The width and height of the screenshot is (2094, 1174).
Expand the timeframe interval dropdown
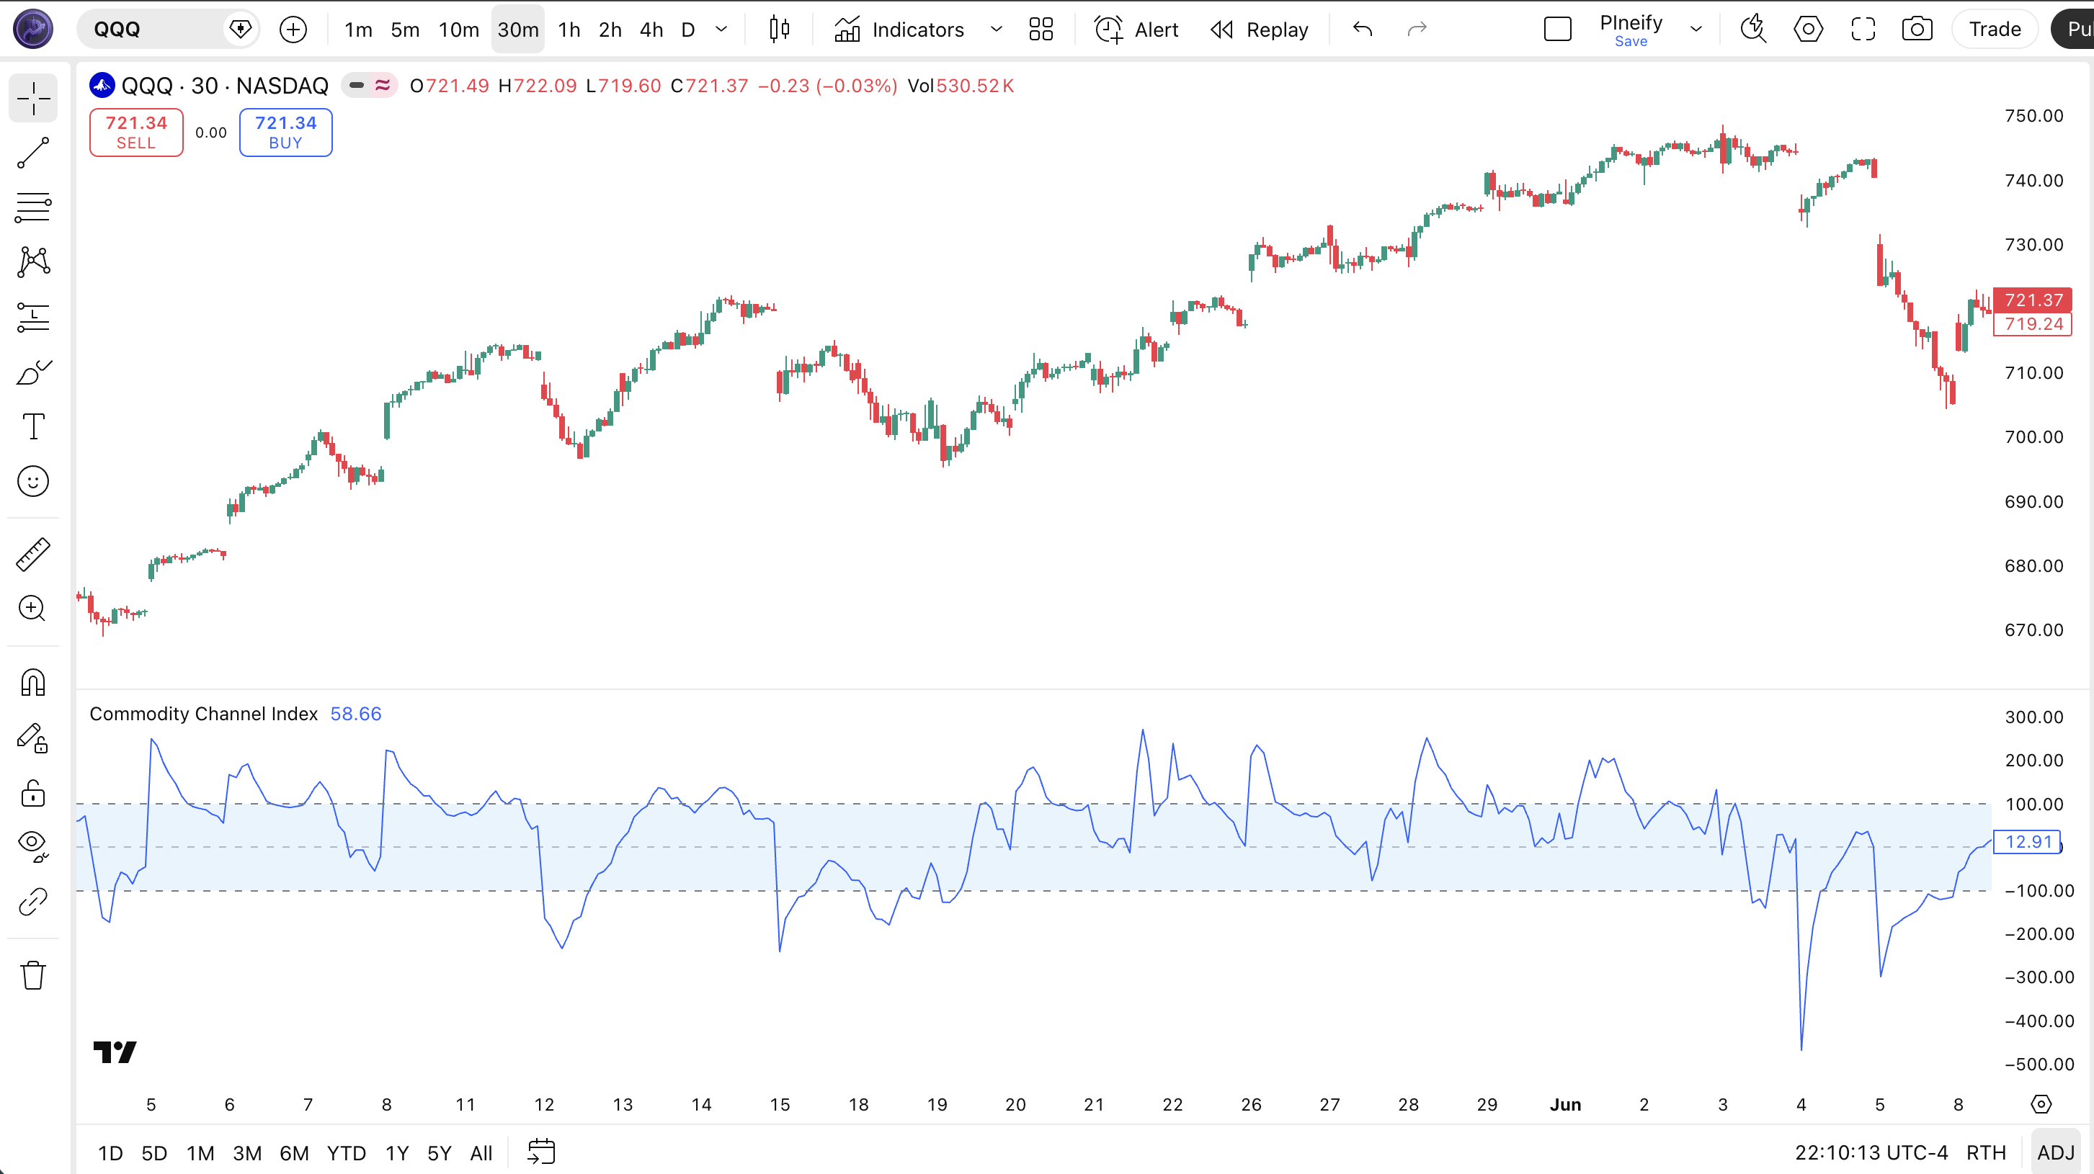point(721,30)
